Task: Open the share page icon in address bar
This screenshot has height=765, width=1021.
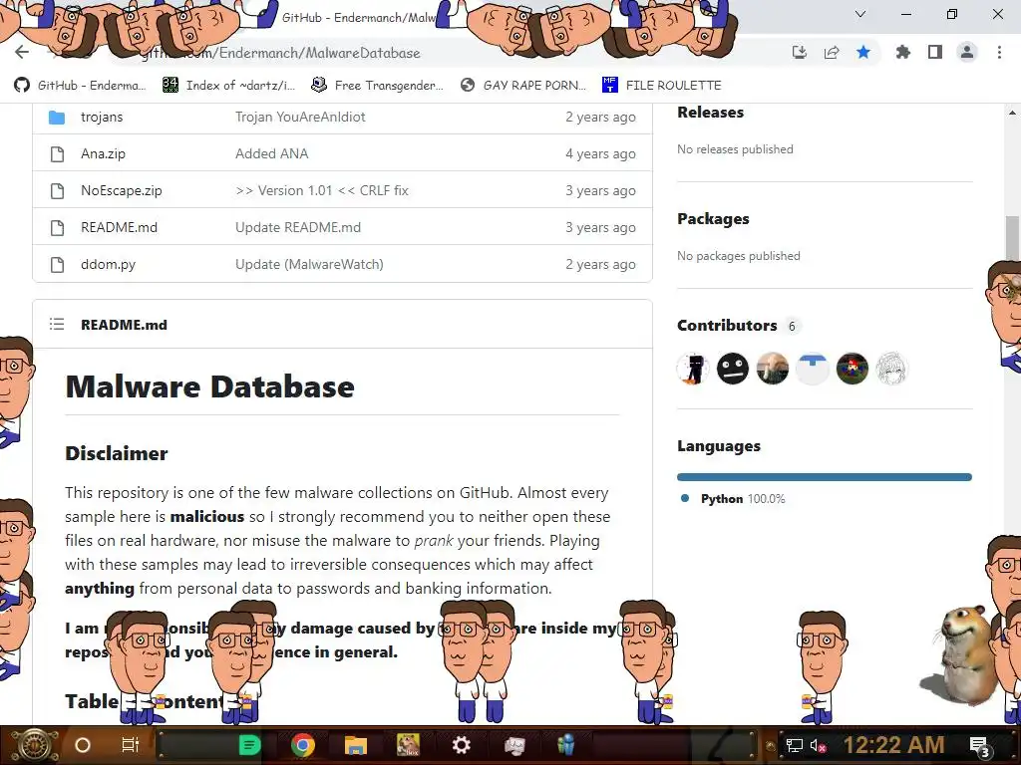Action: [832, 52]
